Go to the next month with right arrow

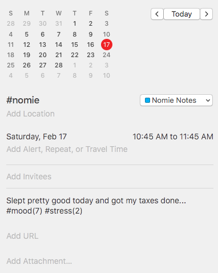[207, 14]
